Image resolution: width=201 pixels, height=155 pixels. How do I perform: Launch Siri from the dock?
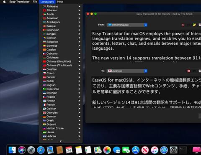[x=22, y=150]
